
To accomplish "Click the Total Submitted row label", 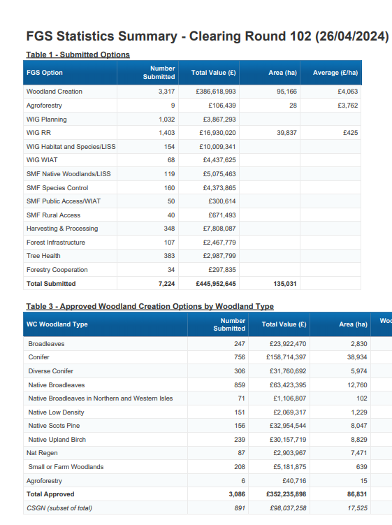I will 51,284.
